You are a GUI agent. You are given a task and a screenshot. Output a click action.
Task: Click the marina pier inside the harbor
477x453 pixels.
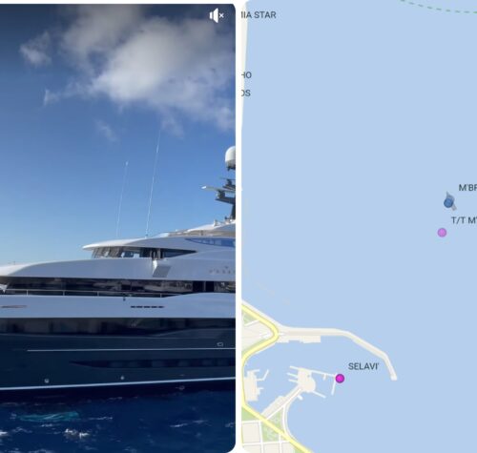point(307,380)
